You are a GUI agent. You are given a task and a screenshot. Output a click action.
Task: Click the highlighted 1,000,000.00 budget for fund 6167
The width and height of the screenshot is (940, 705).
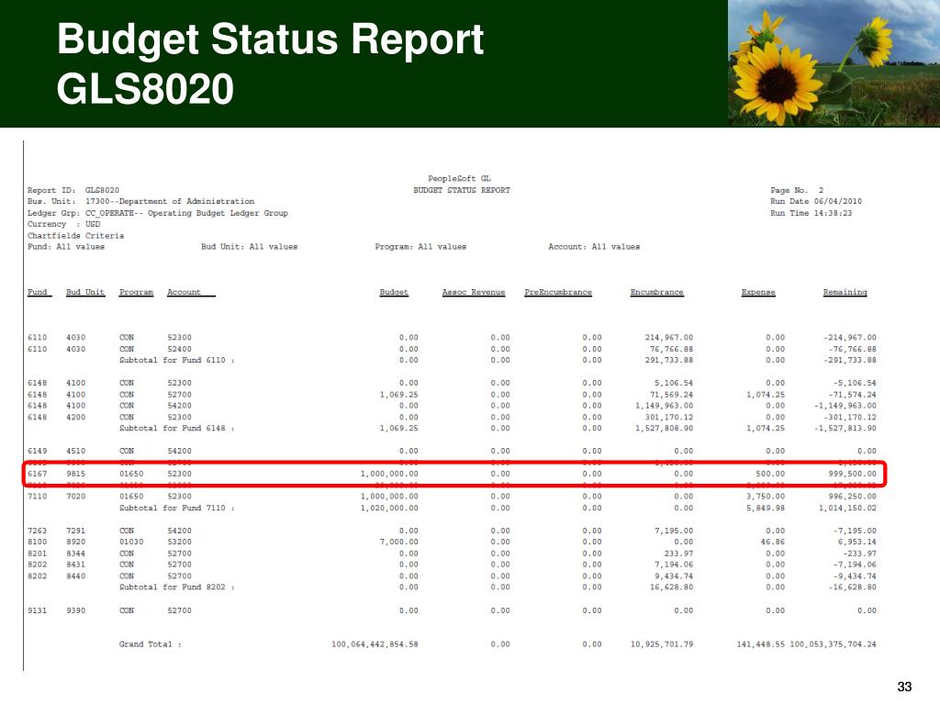tap(389, 474)
